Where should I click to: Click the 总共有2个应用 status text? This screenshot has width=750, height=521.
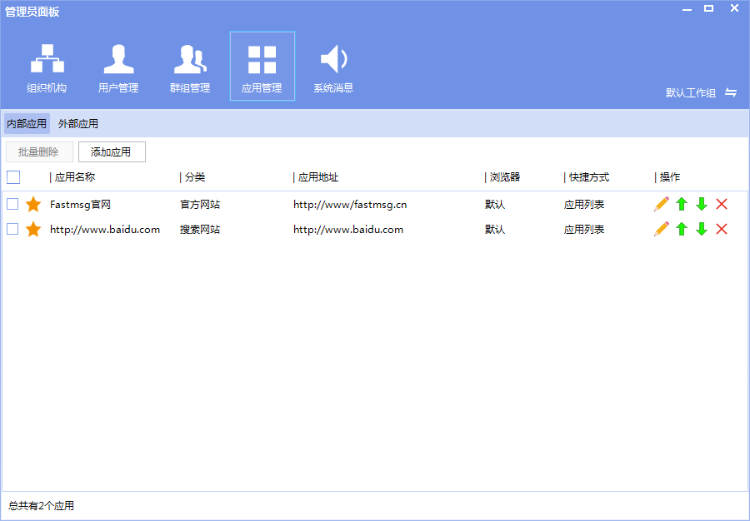click(x=41, y=506)
